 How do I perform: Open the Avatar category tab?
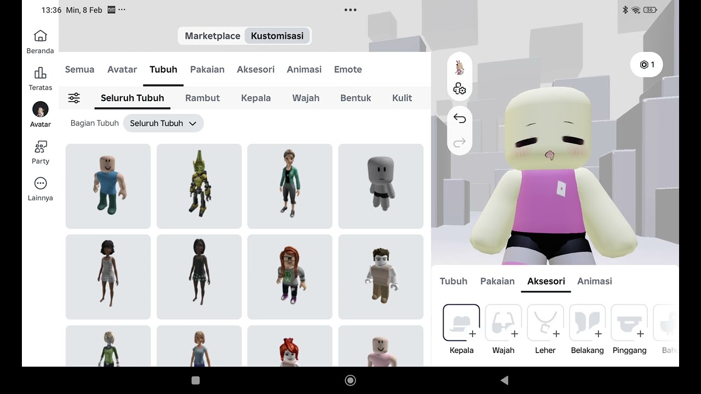pyautogui.click(x=122, y=69)
